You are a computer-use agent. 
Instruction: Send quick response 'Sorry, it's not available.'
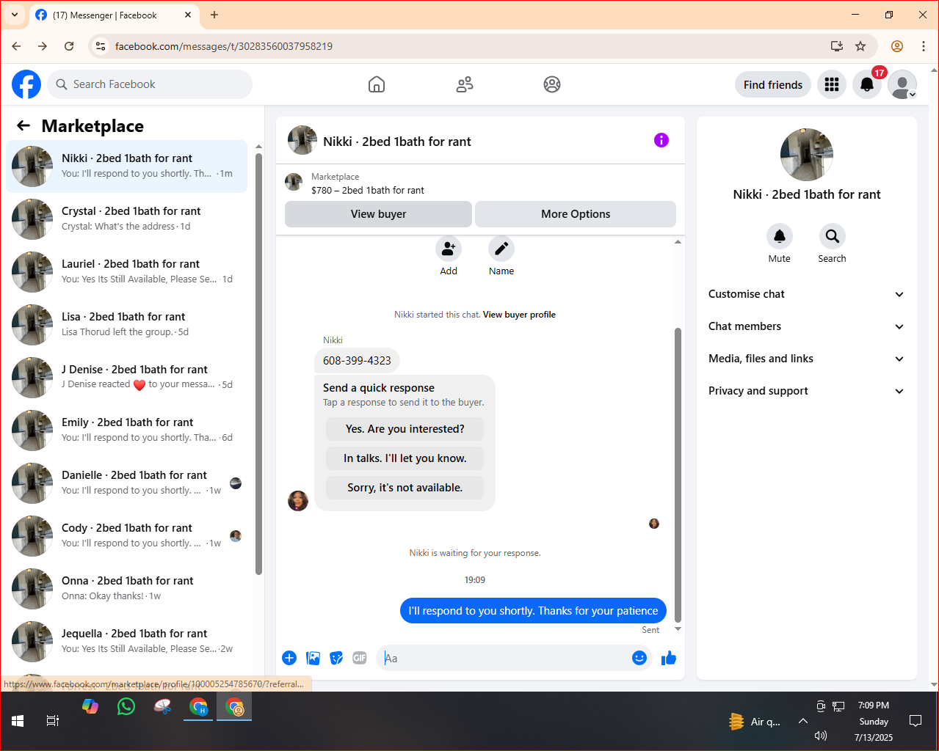pyautogui.click(x=405, y=488)
